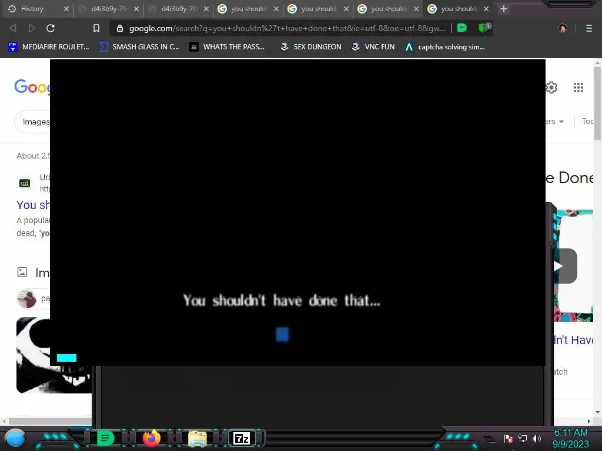
Task: Open the green chat app in taskbar
Action: (x=105, y=438)
